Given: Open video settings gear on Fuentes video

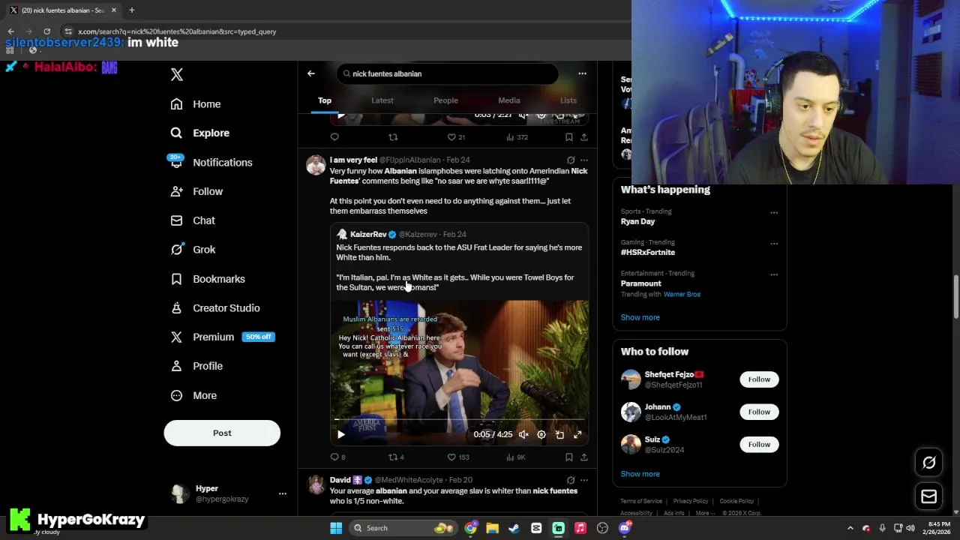Looking at the screenshot, I should 541,434.
